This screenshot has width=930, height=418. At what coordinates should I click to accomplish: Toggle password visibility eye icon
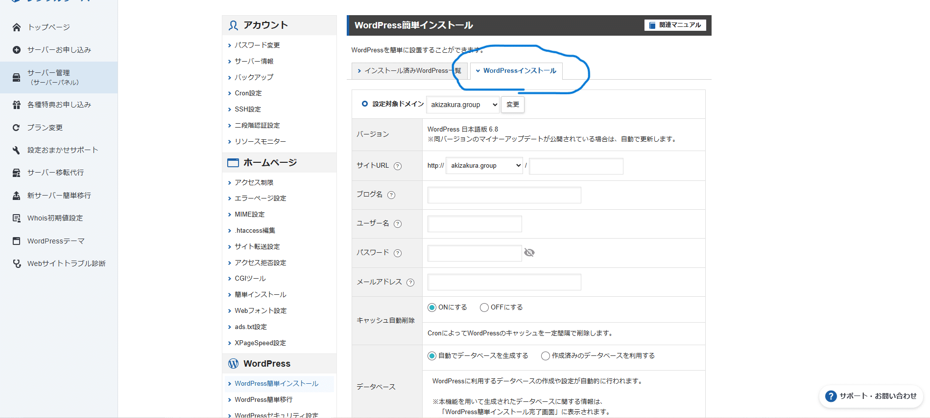click(x=529, y=253)
